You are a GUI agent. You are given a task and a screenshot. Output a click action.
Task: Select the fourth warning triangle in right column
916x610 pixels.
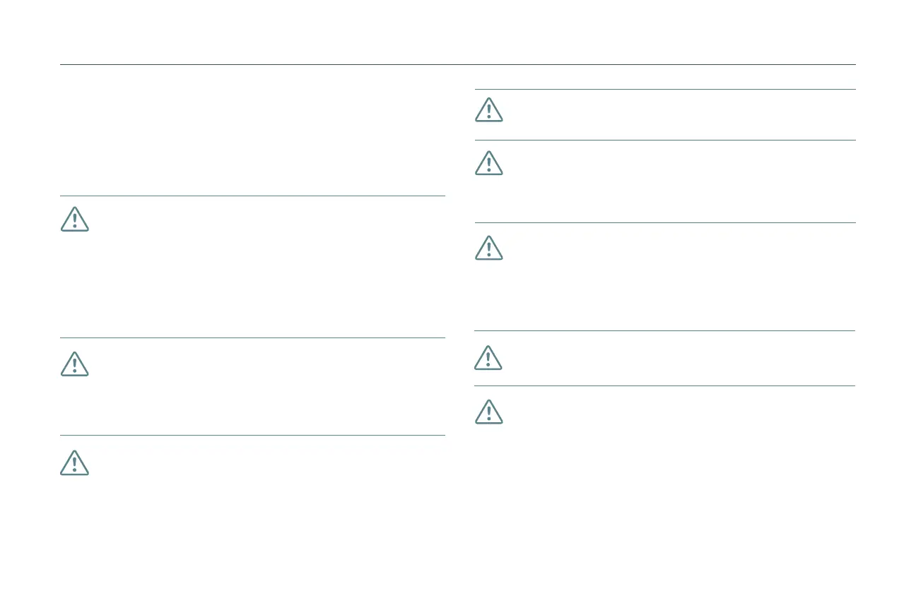(488, 357)
